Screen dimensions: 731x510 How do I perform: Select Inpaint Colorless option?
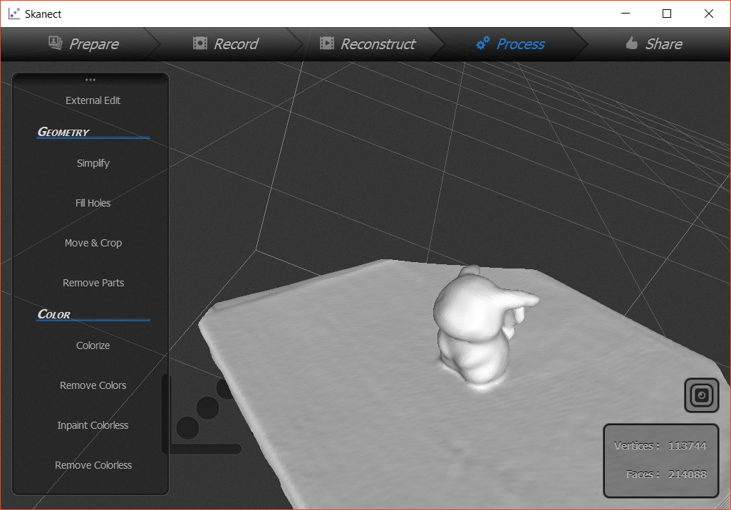pyautogui.click(x=93, y=425)
